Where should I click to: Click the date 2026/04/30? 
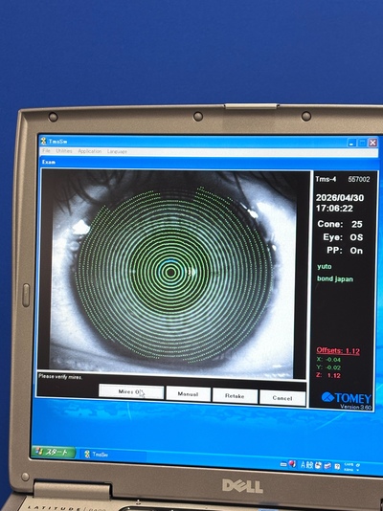pos(340,198)
